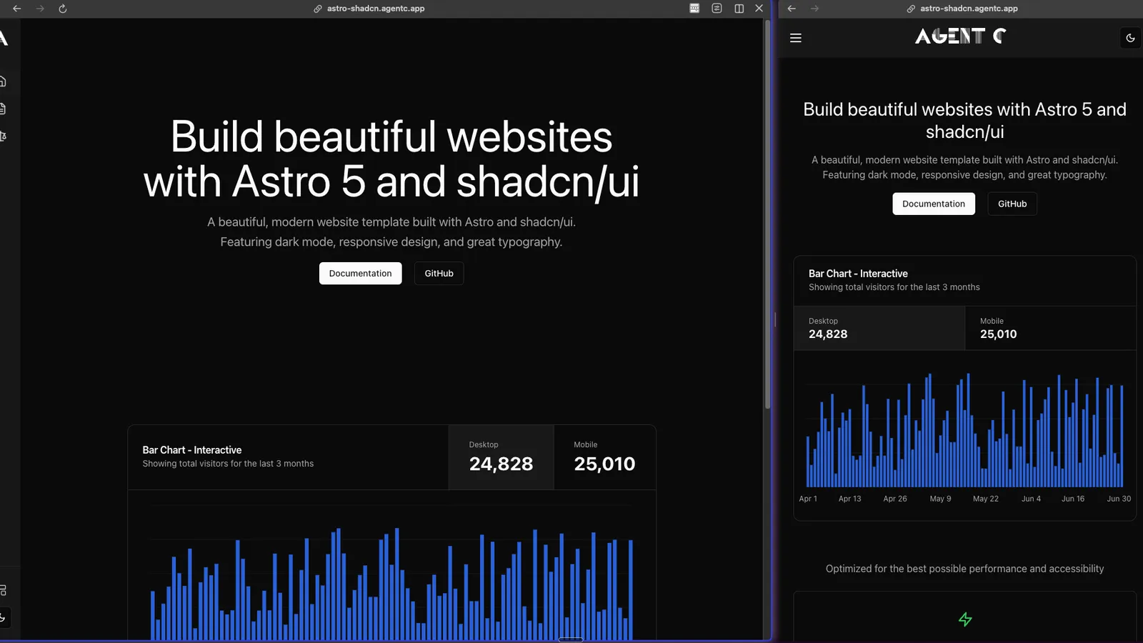1143x643 pixels.
Task: Click the 'Apr 1' axis label
Action: pyautogui.click(x=808, y=499)
